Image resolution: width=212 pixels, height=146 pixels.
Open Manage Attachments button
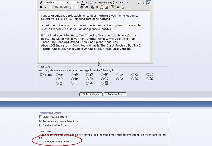pos(57,141)
